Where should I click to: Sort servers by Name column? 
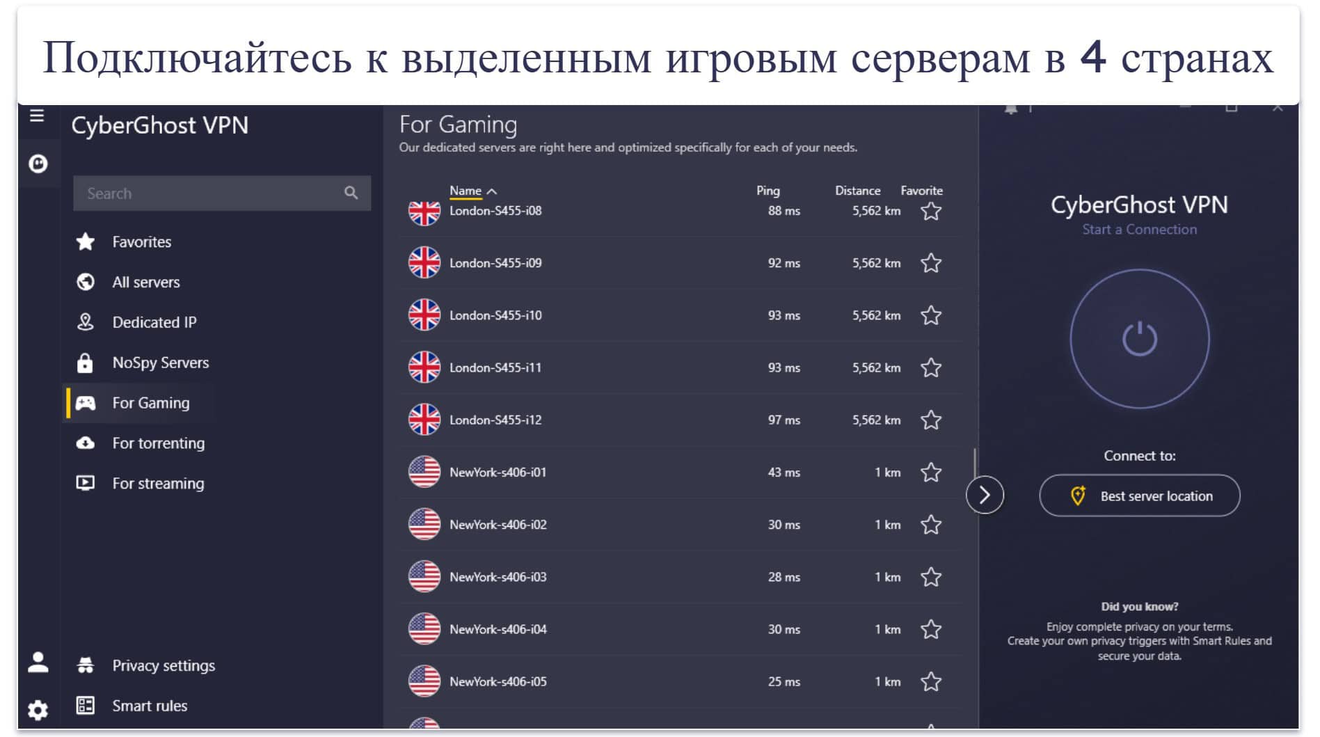point(472,191)
